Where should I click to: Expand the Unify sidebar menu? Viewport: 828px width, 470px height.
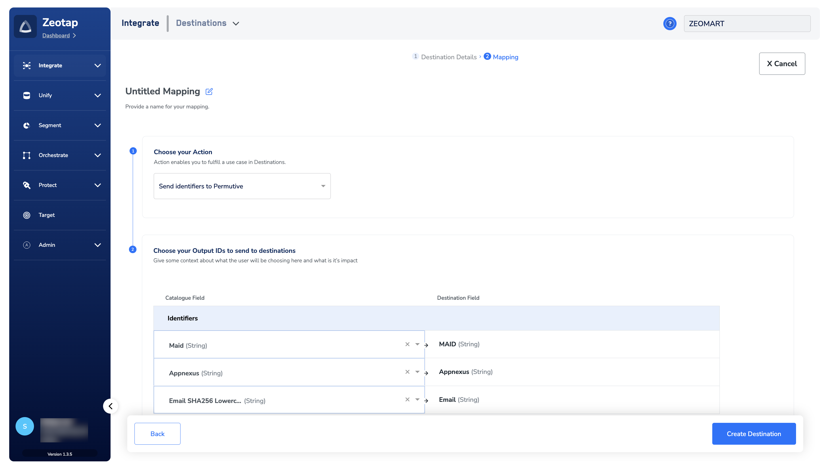[x=60, y=95]
